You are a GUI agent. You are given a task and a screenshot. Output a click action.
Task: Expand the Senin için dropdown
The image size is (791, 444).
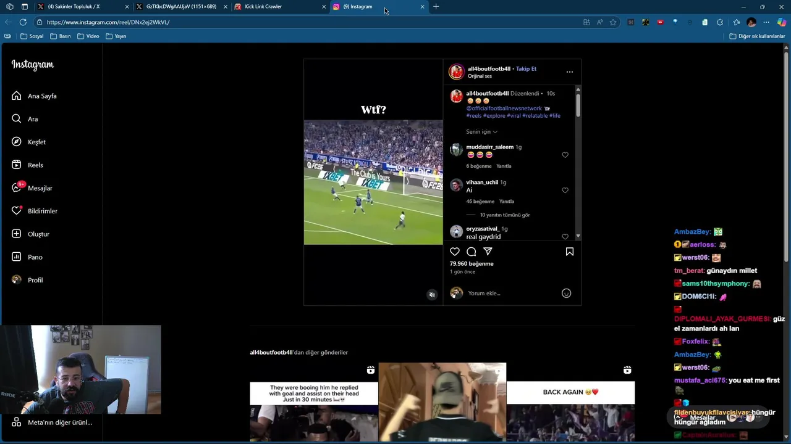(x=482, y=132)
